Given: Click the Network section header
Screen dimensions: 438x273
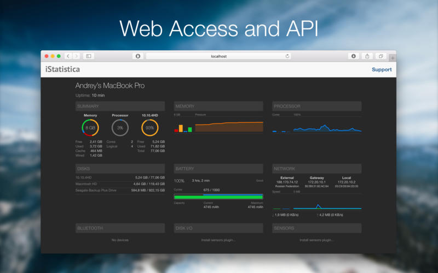Looking at the screenshot, I should coord(316,169).
